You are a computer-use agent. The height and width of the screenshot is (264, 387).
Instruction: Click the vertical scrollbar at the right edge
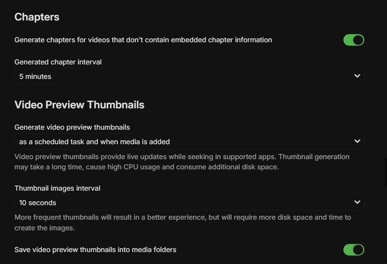[386, 172]
